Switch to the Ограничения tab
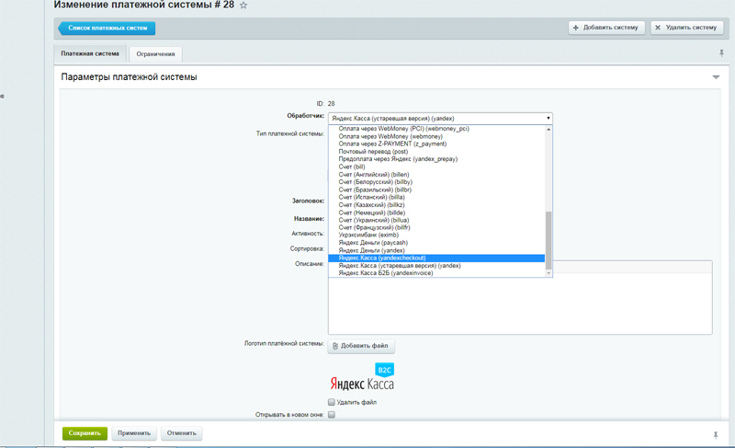This screenshot has width=735, height=448. point(155,54)
